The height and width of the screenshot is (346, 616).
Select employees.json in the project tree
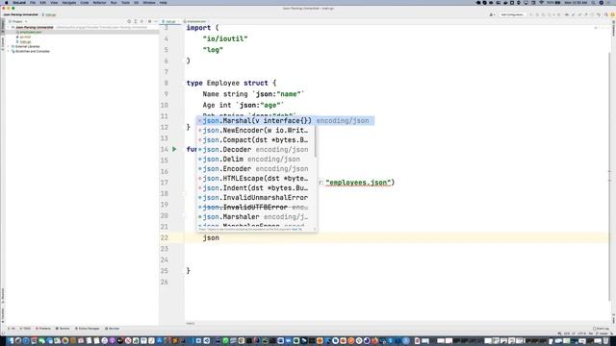31,32
